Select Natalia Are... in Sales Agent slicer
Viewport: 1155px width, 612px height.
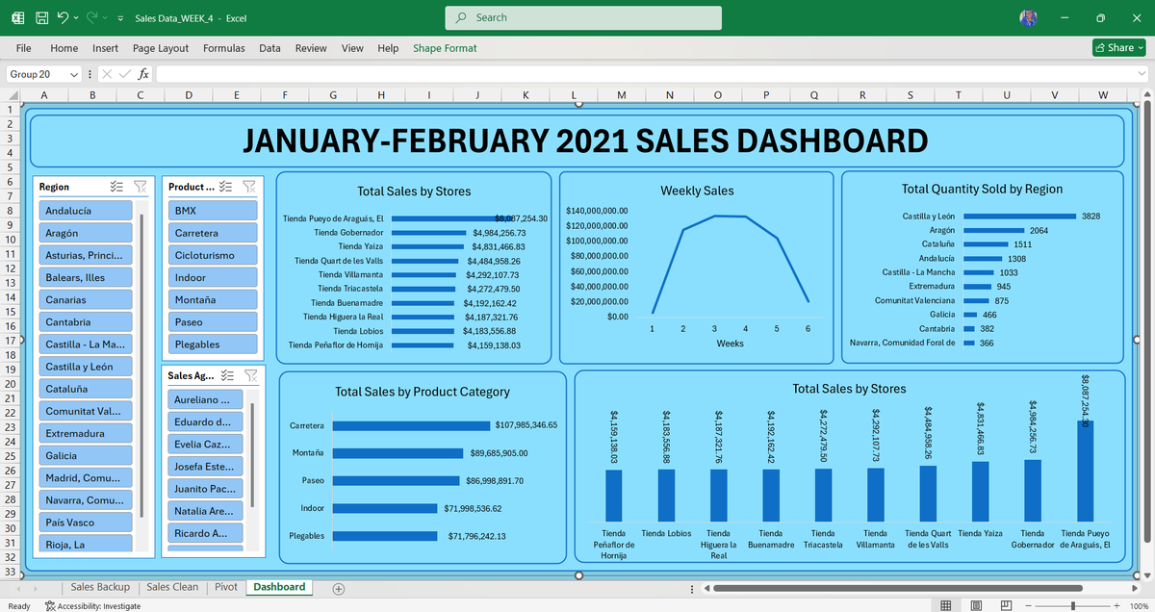[205, 511]
